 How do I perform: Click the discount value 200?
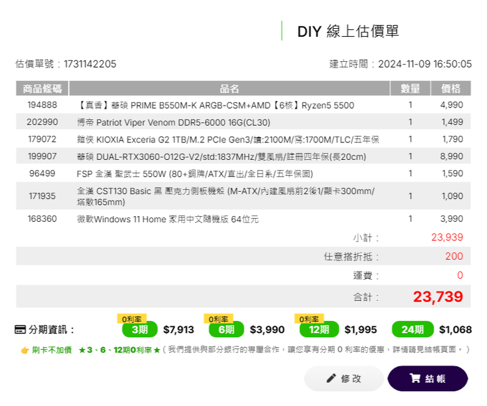coord(454,256)
